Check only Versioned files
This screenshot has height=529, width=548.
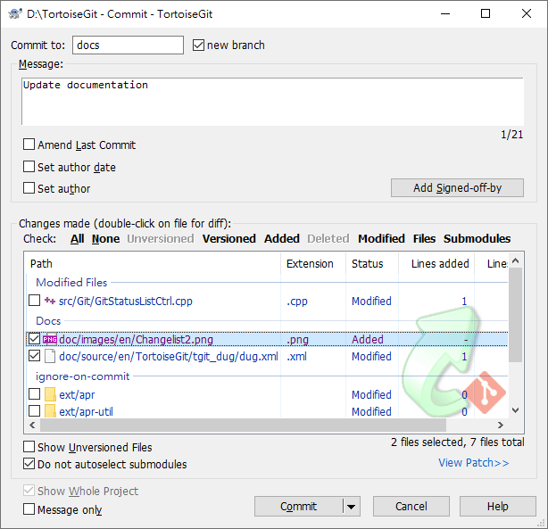click(228, 239)
